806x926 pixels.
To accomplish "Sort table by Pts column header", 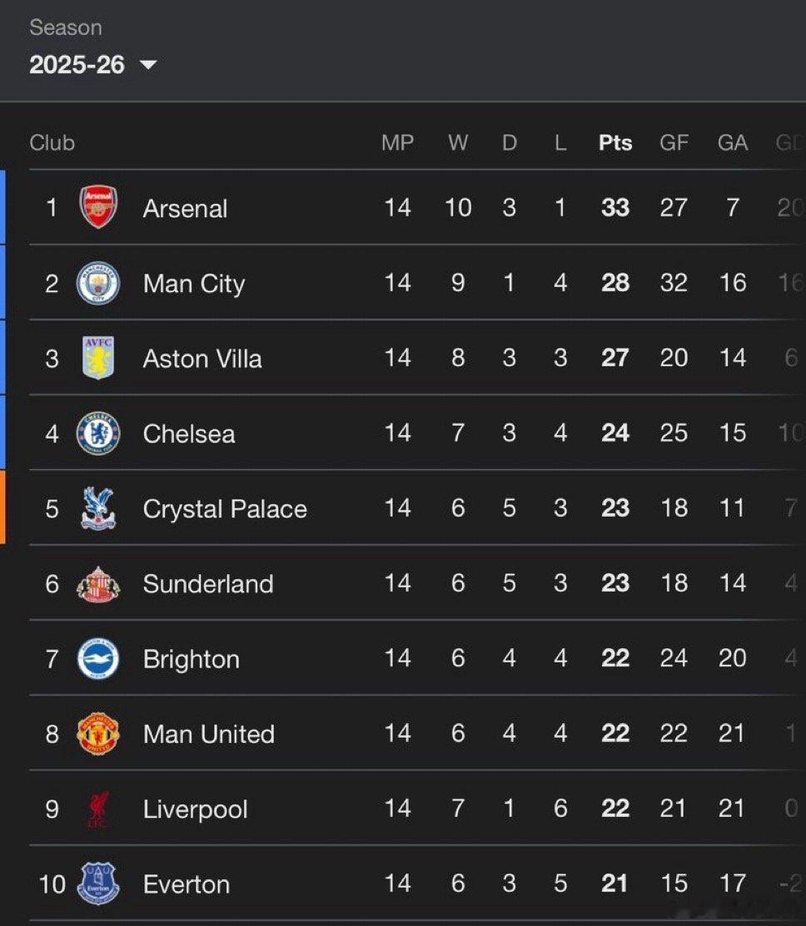I will [615, 143].
